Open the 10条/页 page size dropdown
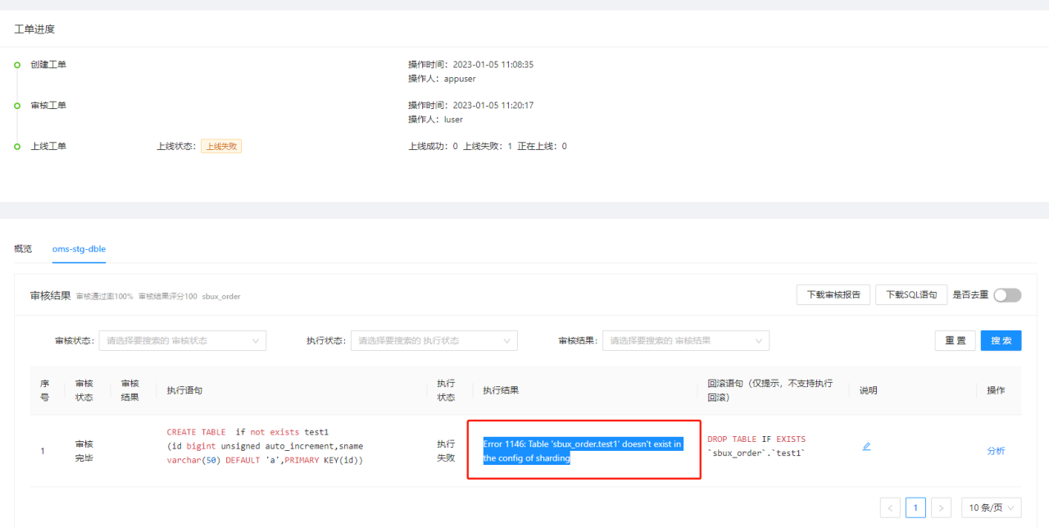Image resolution: width=1049 pixels, height=528 pixels. [x=991, y=508]
